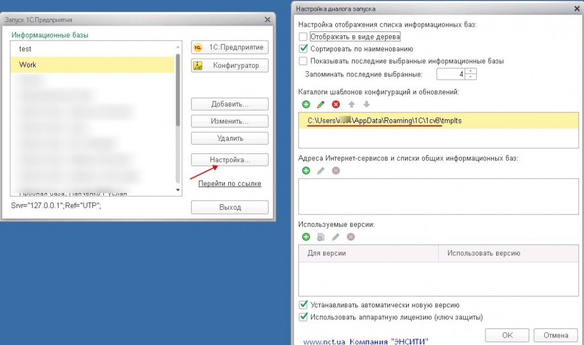Delete the selected templates catalog with the red icon
584x345 pixels.
[x=336, y=104]
